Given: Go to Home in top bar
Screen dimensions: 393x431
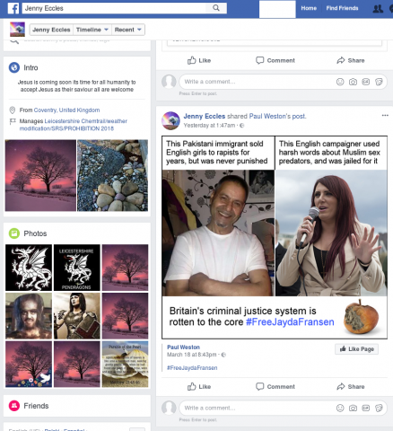Looking at the screenshot, I should tap(309, 8).
